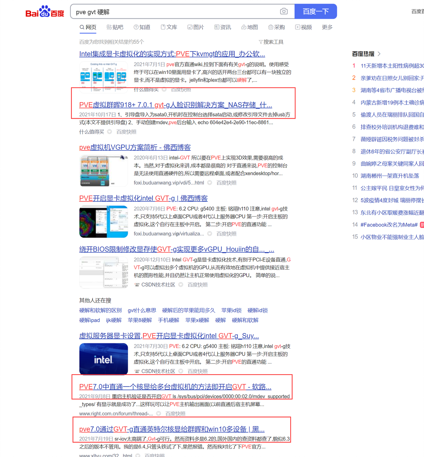Switch to the 贴吧 tab
Viewport: 424px width, 457px height.
[x=115, y=27]
